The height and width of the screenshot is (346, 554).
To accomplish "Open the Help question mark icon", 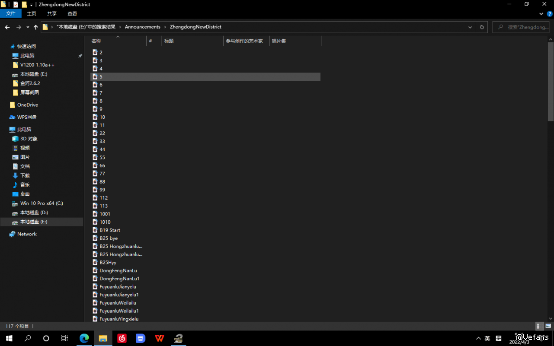I will click(x=550, y=14).
